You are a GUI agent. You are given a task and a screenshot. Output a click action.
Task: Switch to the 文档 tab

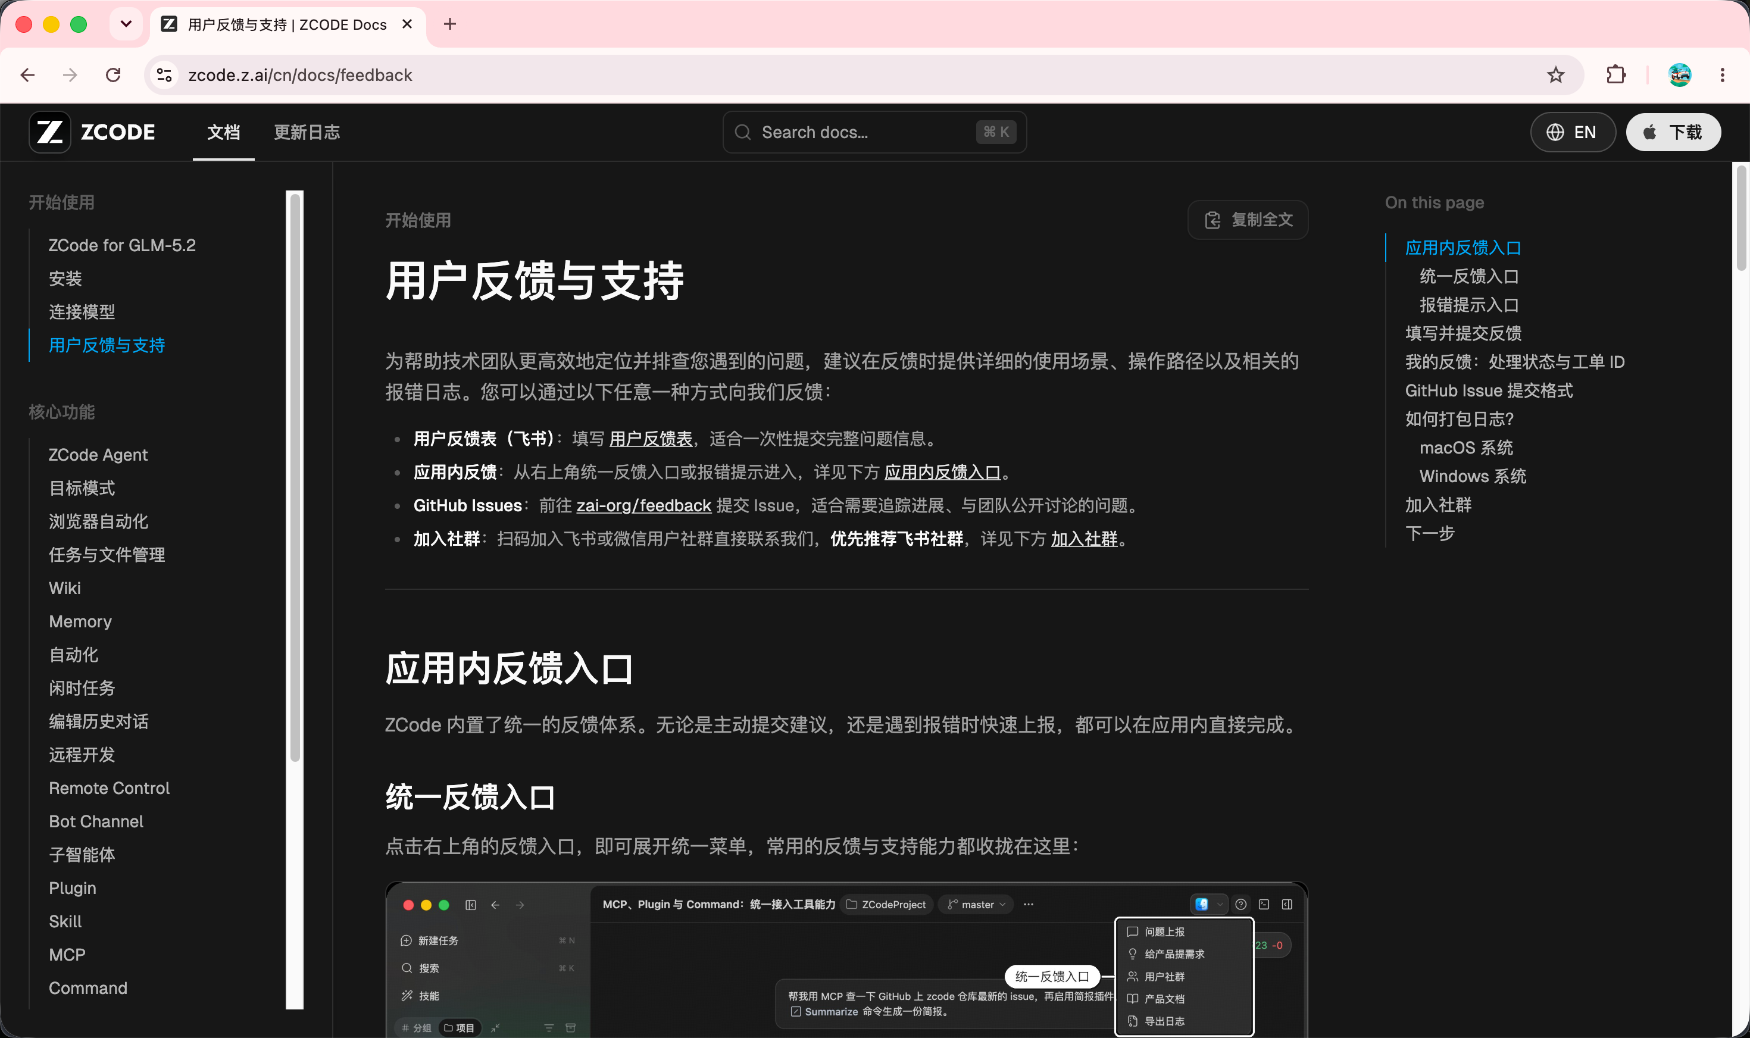(x=224, y=132)
